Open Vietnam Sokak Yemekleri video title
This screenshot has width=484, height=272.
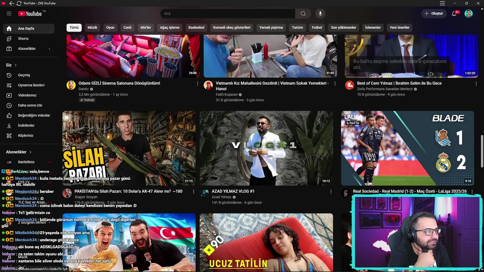click(272, 86)
